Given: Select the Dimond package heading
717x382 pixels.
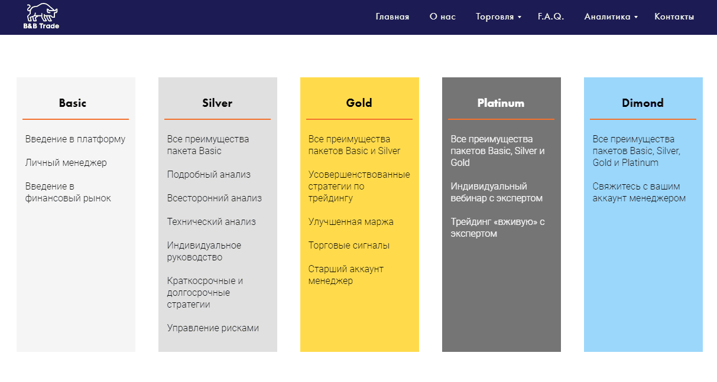Looking at the screenshot, I should pyautogui.click(x=643, y=103).
